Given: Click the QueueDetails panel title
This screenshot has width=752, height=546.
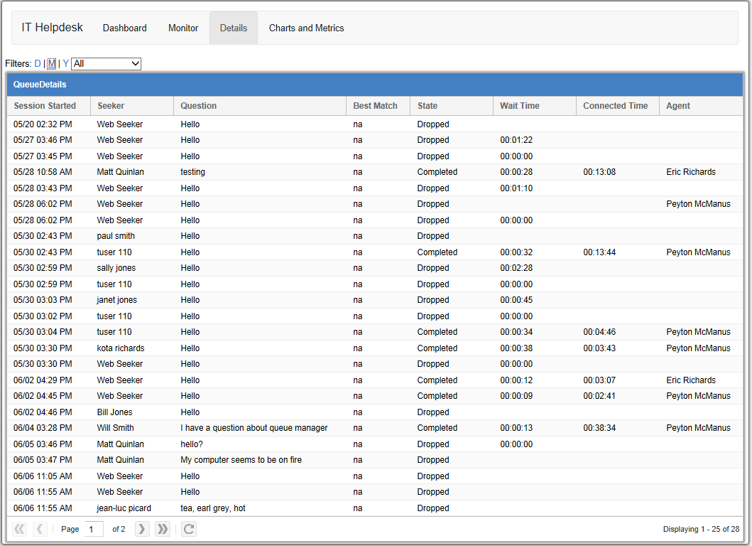Looking at the screenshot, I should tap(40, 85).
